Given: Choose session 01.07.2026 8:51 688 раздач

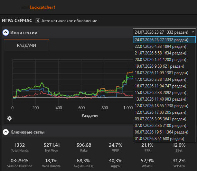Looking at the screenshot, I should click(164, 139).
